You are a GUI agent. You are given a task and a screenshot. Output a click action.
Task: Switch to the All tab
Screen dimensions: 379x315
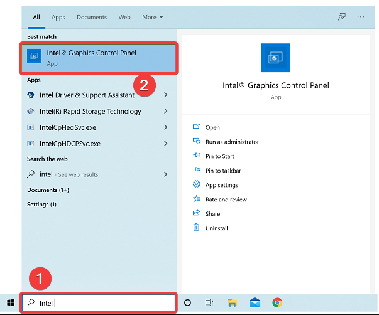click(x=36, y=17)
